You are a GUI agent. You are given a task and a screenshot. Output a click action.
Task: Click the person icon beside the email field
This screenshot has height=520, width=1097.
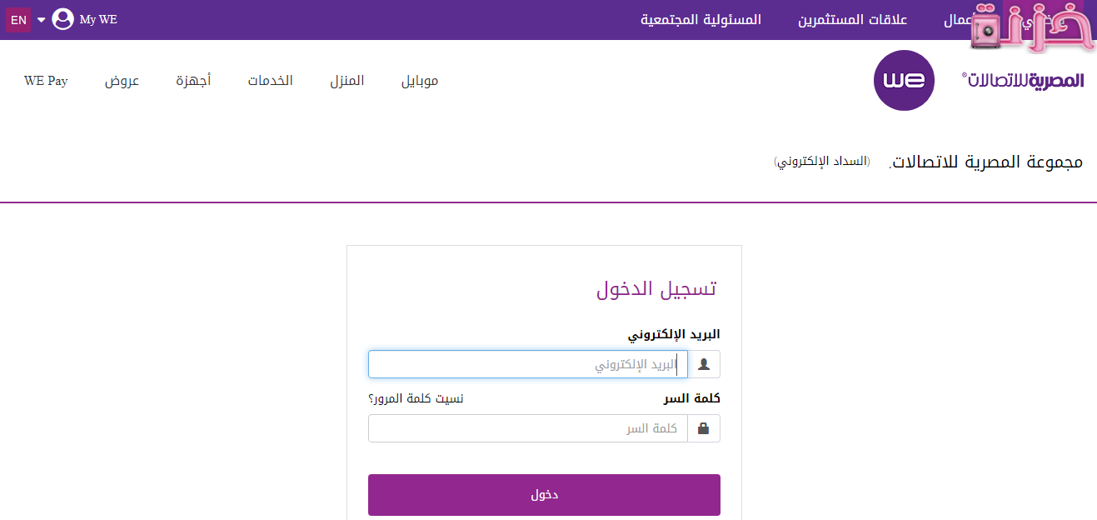coord(704,364)
